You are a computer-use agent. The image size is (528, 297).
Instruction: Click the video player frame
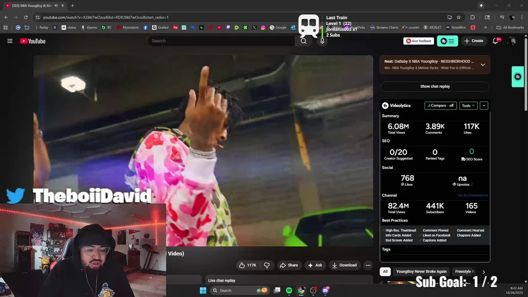coord(203,151)
